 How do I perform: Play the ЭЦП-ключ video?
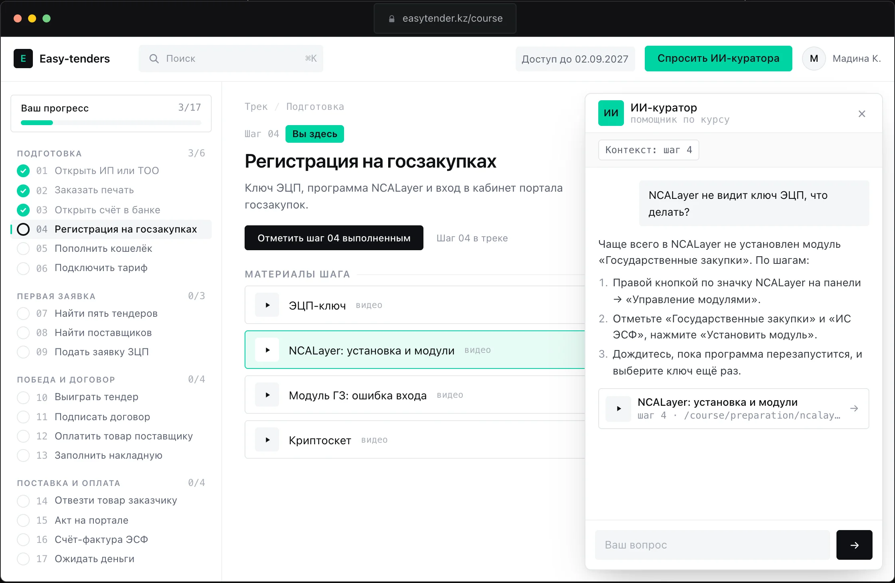pyautogui.click(x=267, y=305)
